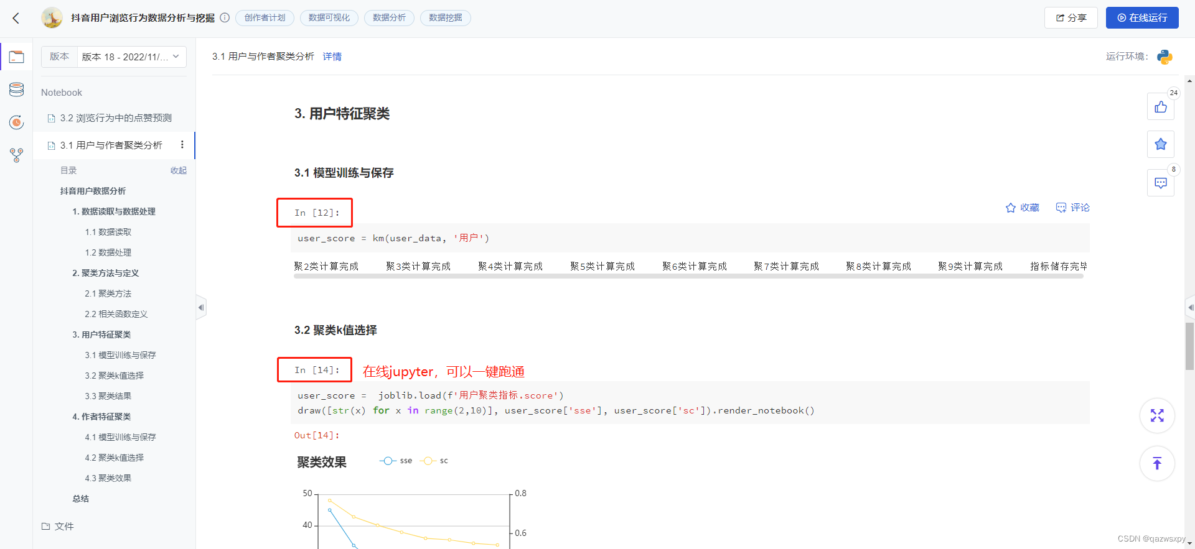
Task: Jump to 2.1 聚类方法 in the outline
Action: pos(108,293)
